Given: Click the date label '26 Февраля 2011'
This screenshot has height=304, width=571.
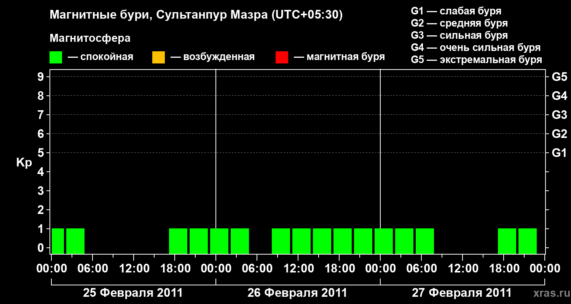Looking at the screenshot, I should (x=297, y=293).
